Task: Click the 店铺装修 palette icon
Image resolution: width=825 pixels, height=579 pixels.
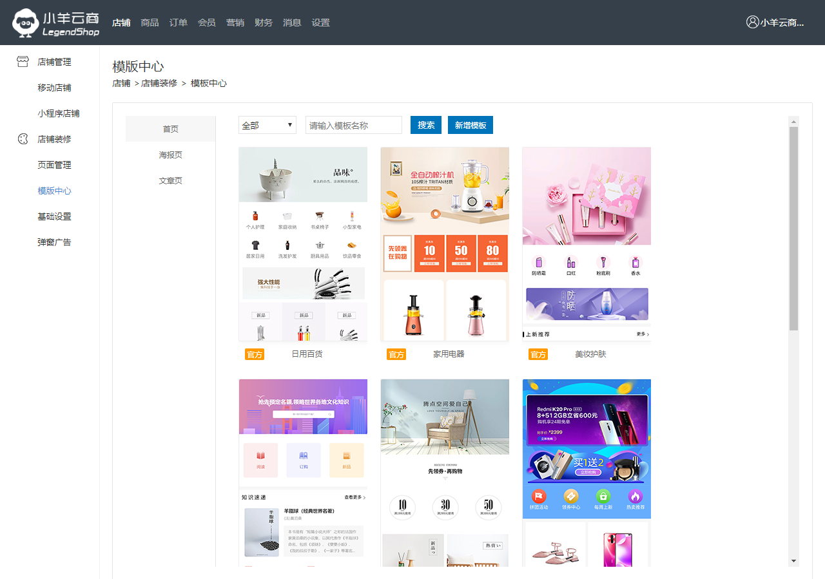Action: click(23, 139)
